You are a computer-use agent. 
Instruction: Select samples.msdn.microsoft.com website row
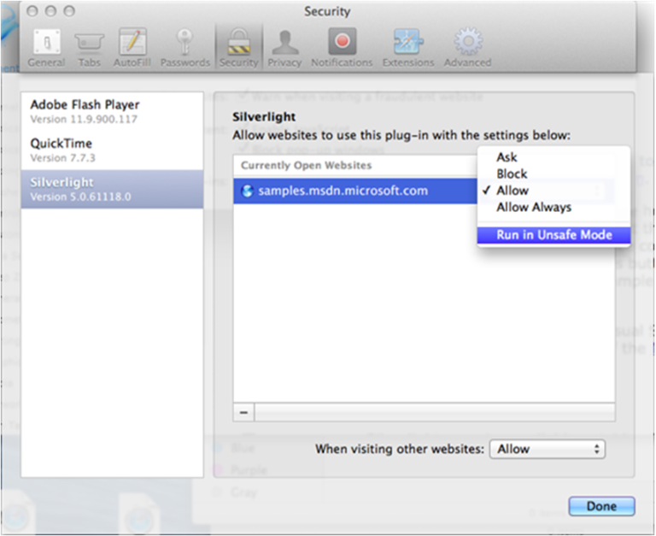pos(355,191)
